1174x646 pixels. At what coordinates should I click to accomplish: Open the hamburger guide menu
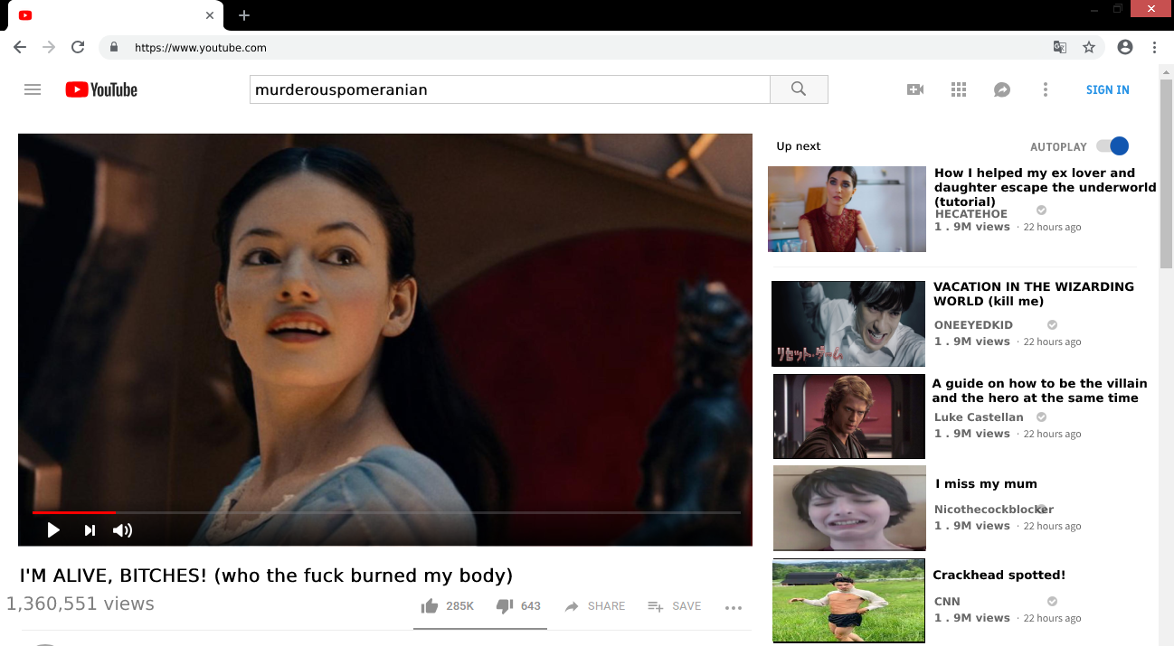(x=33, y=89)
